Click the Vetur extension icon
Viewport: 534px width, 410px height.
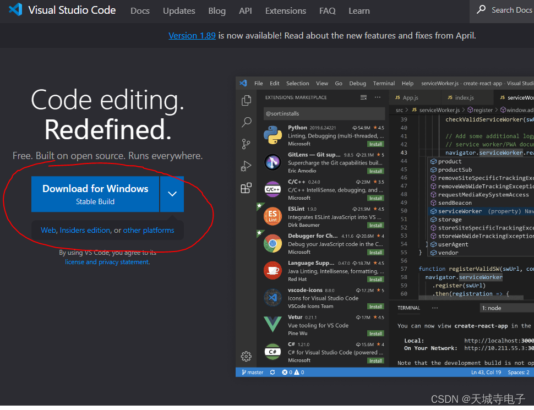[x=273, y=324]
